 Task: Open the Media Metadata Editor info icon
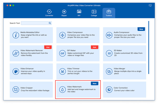(16, 35)
